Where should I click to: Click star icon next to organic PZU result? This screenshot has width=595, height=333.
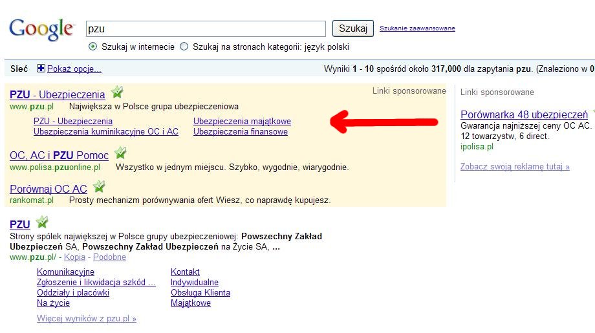click(x=42, y=222)
